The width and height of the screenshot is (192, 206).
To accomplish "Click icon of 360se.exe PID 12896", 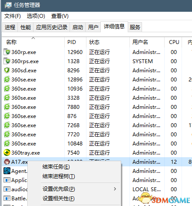I will tap(7, 79).
